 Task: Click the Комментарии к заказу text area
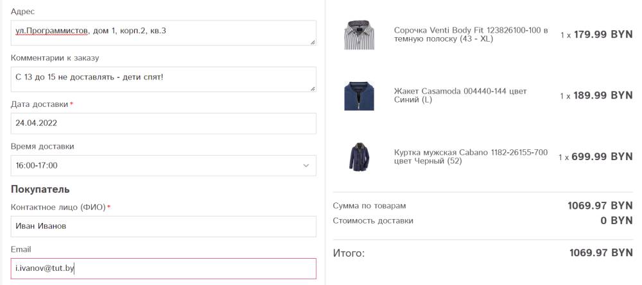pyautogui.click(x=163, y=79)
